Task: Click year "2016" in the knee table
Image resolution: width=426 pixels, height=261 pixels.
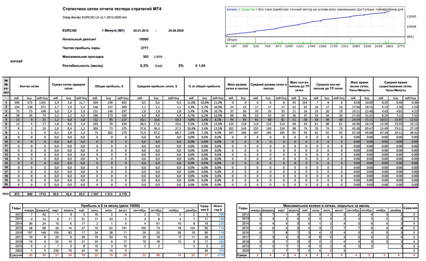Action: click(243, 233)
